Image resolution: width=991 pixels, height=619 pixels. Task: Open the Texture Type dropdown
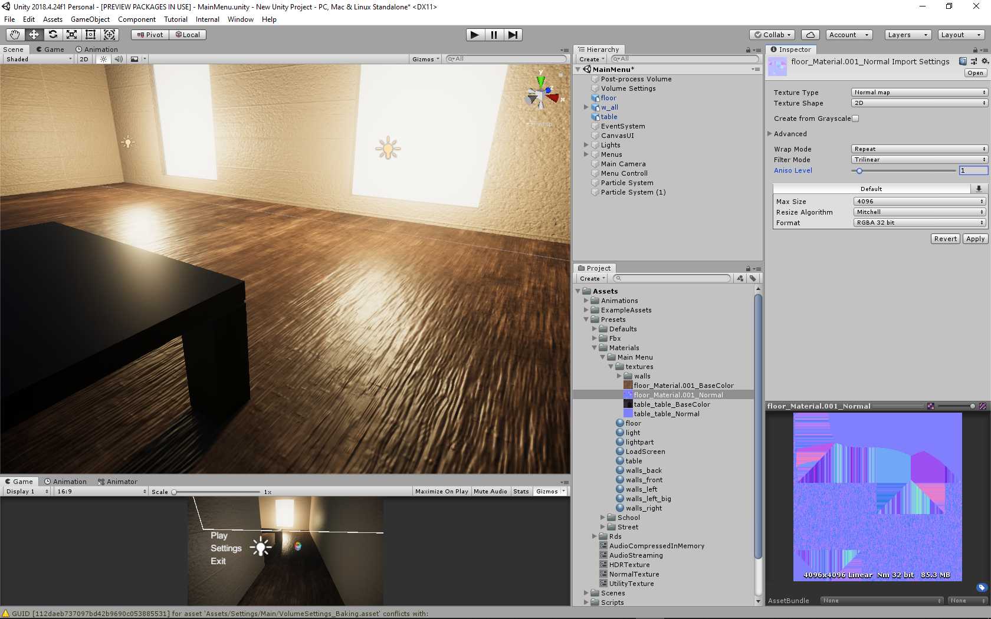(919, 93)
